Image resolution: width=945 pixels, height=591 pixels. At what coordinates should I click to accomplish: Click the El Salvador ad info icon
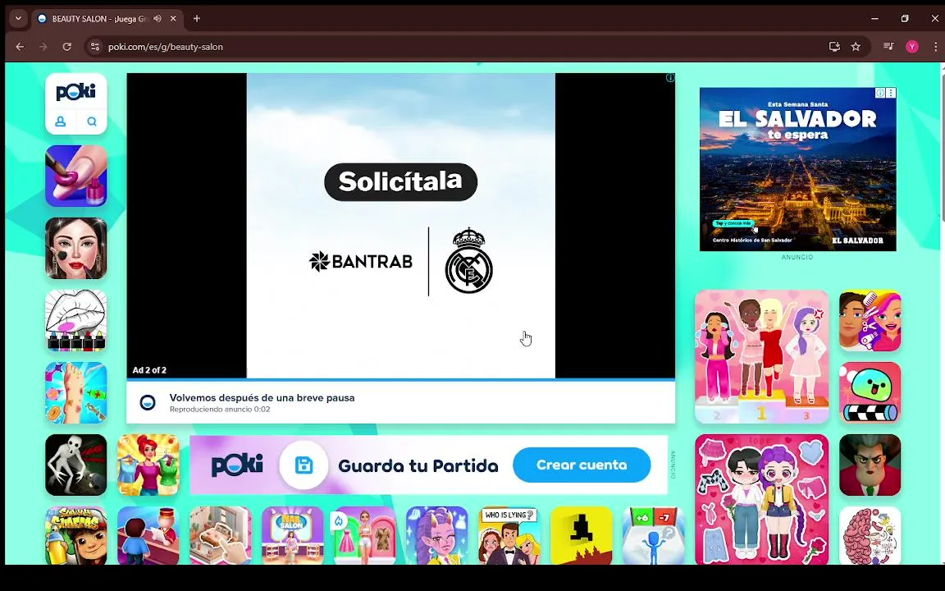click(x=880, y=93)
